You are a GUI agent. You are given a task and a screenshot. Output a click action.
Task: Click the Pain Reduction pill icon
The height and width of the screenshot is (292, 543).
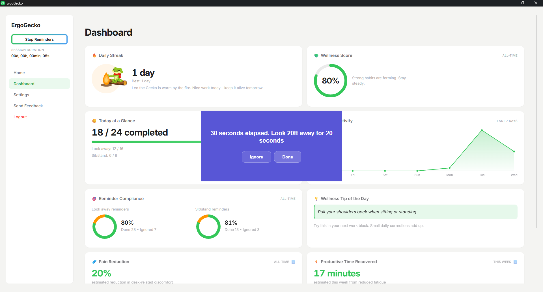pos(94,262)
